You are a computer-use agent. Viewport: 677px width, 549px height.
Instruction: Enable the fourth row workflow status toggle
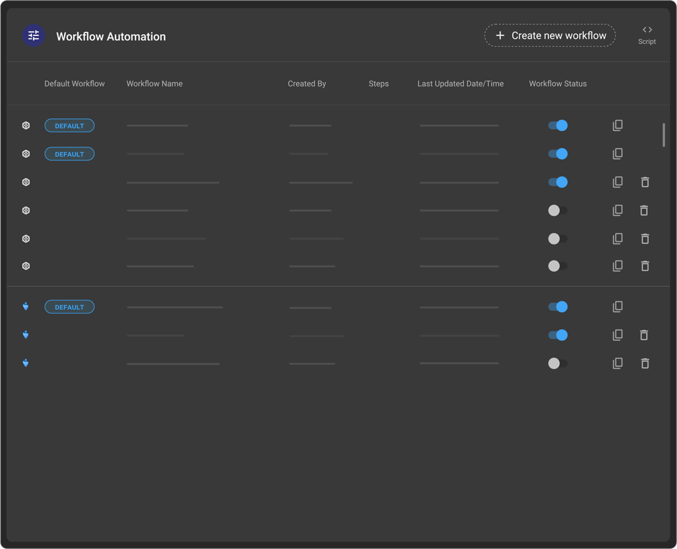pos(558,211)
